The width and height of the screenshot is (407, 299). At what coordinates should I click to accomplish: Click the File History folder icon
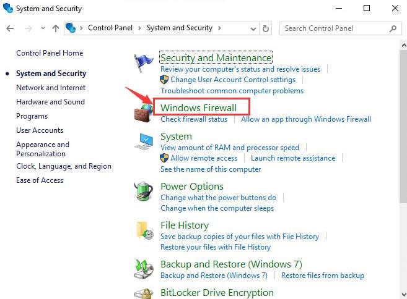point(144,230)
